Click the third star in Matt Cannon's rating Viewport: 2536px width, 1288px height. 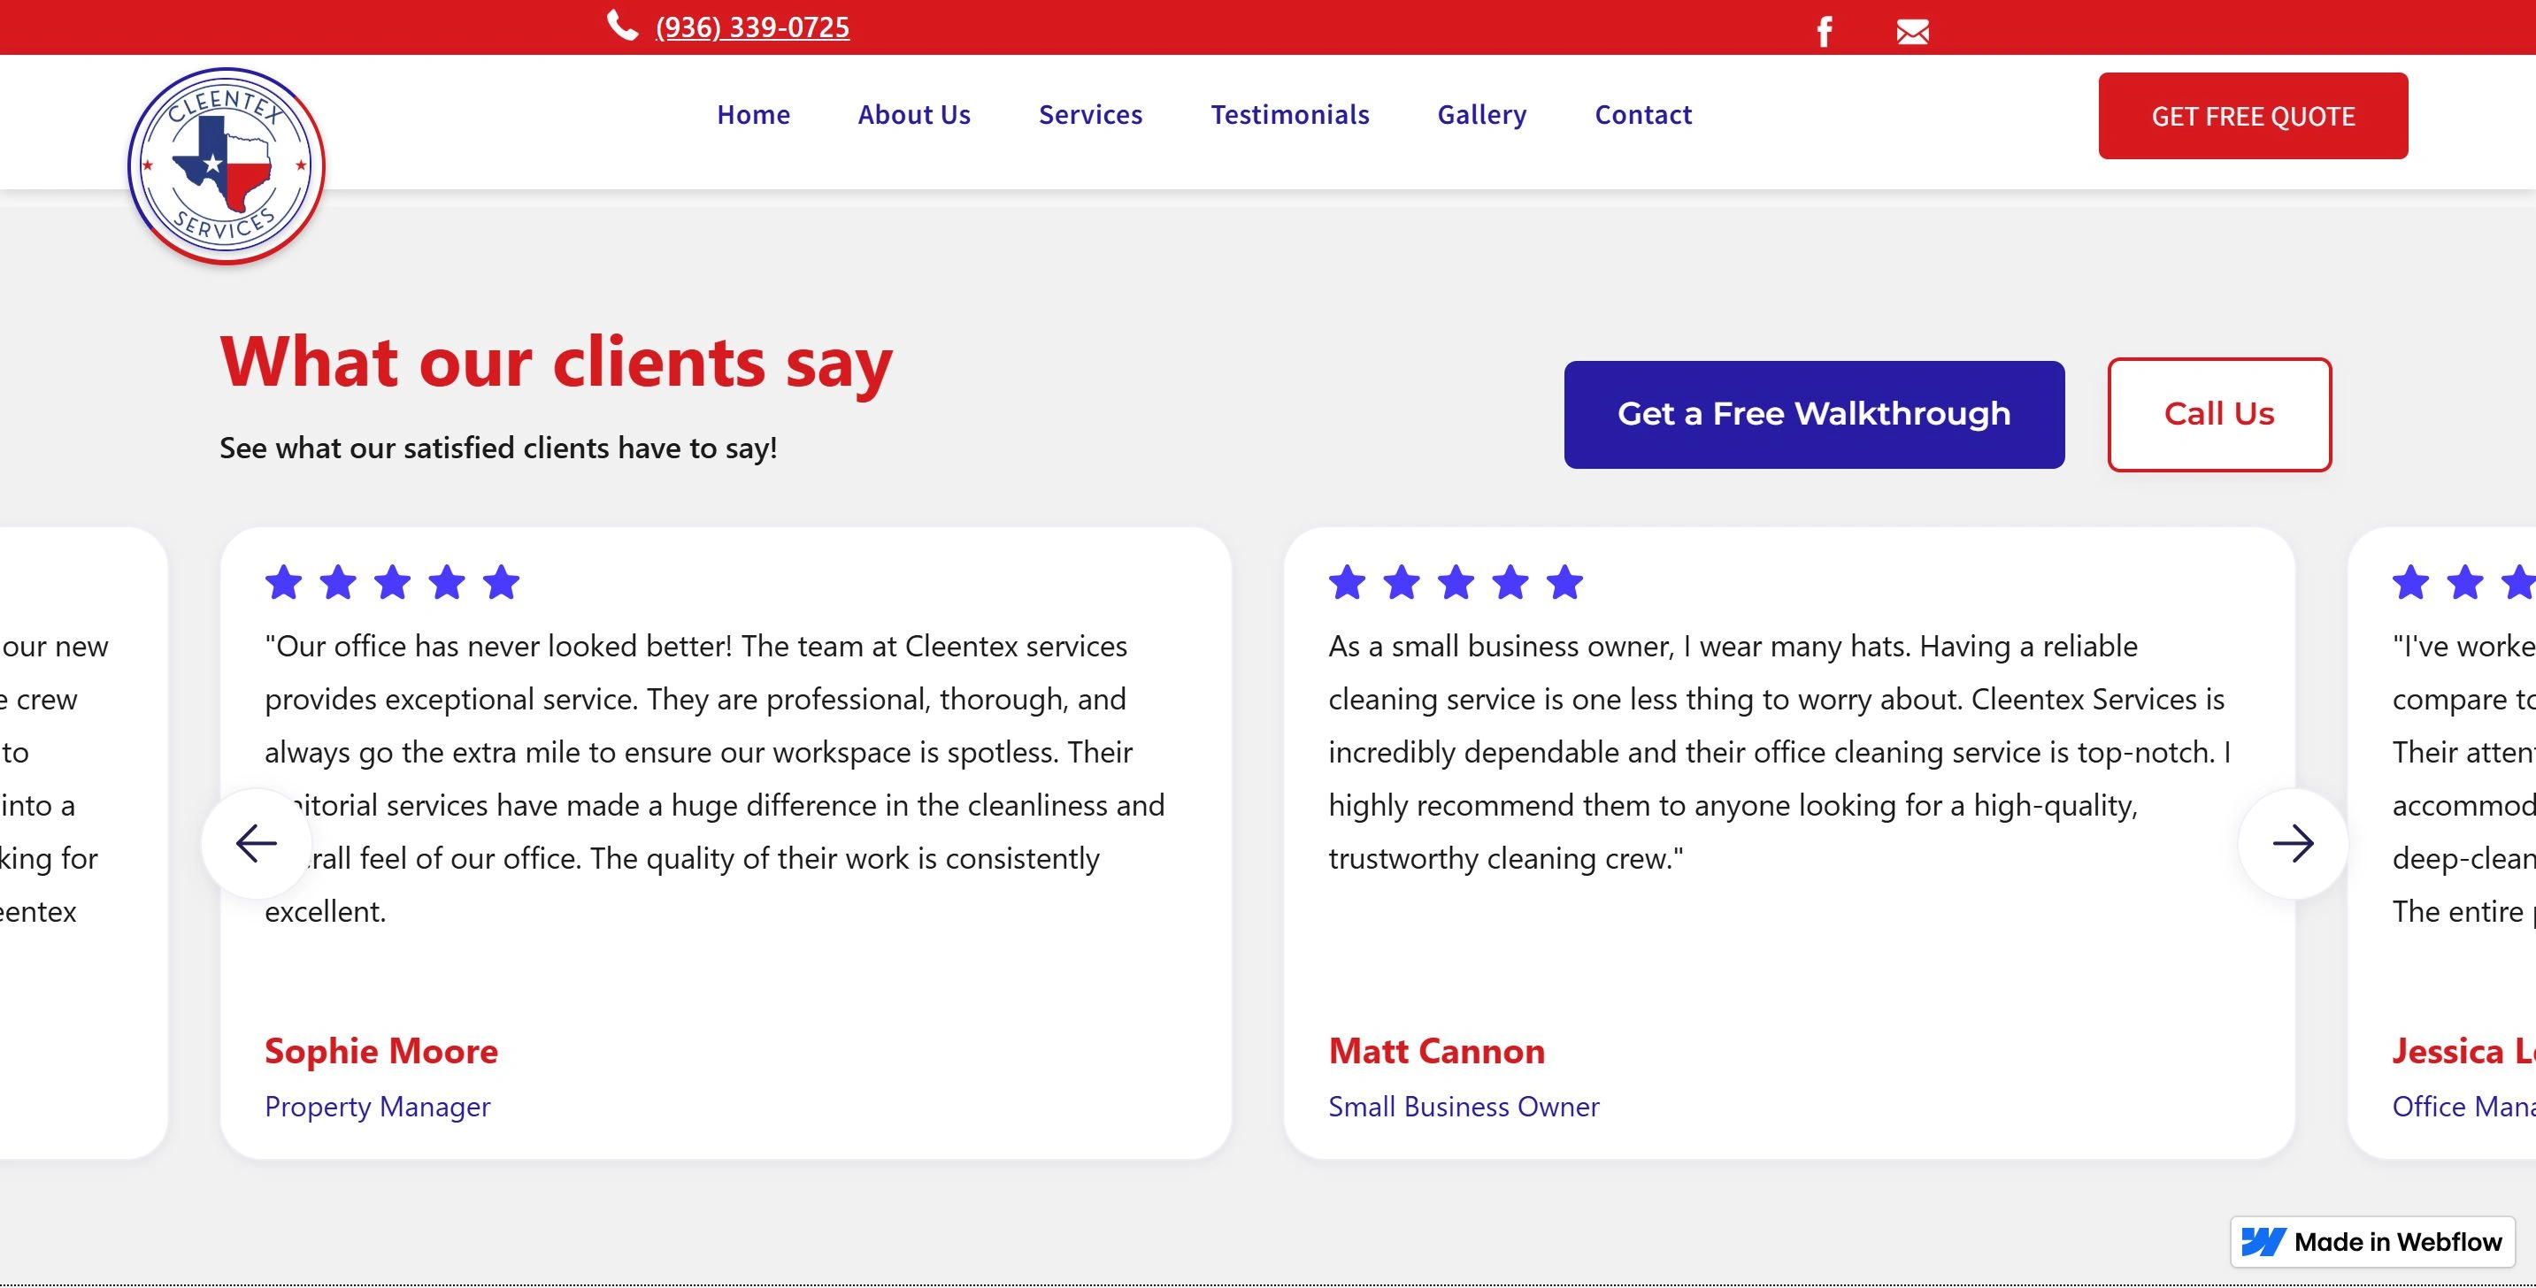[1456, 581]
